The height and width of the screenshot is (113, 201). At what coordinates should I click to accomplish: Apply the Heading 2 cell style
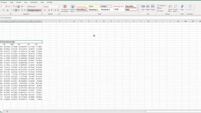click(82, 10)
